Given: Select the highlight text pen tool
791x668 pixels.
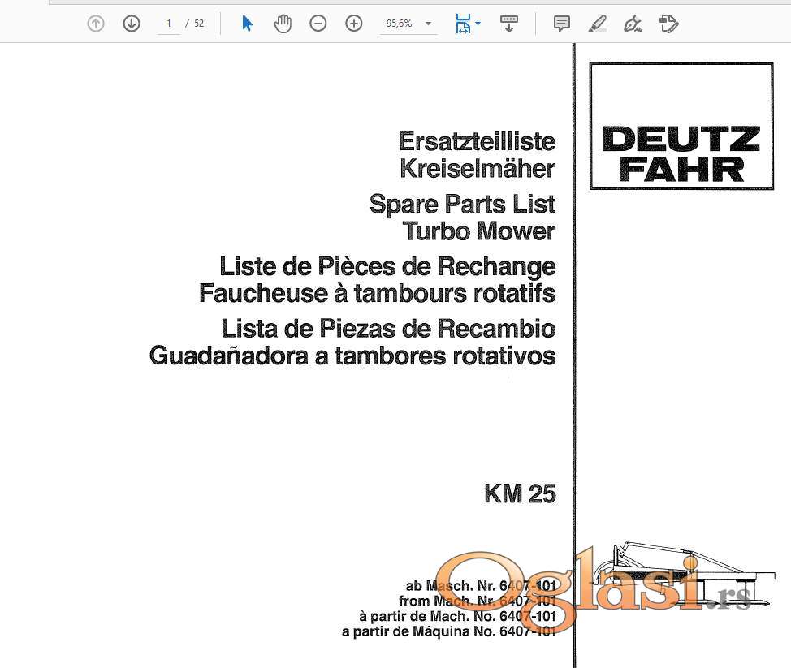Looking at the screenshot, I should click(597, 24).
